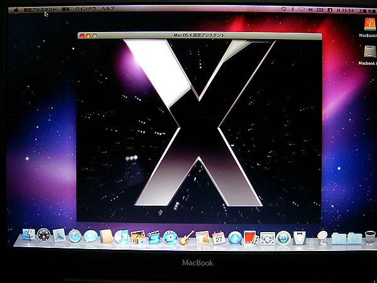The image size is (377, 283).
Task: Click battery status menu bar icon
Action: pos(320,10)
